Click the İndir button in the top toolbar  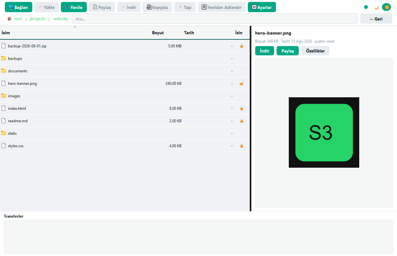point(129,7)
